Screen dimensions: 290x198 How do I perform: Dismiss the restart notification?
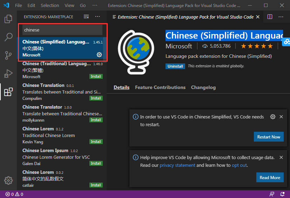(281, 117)
